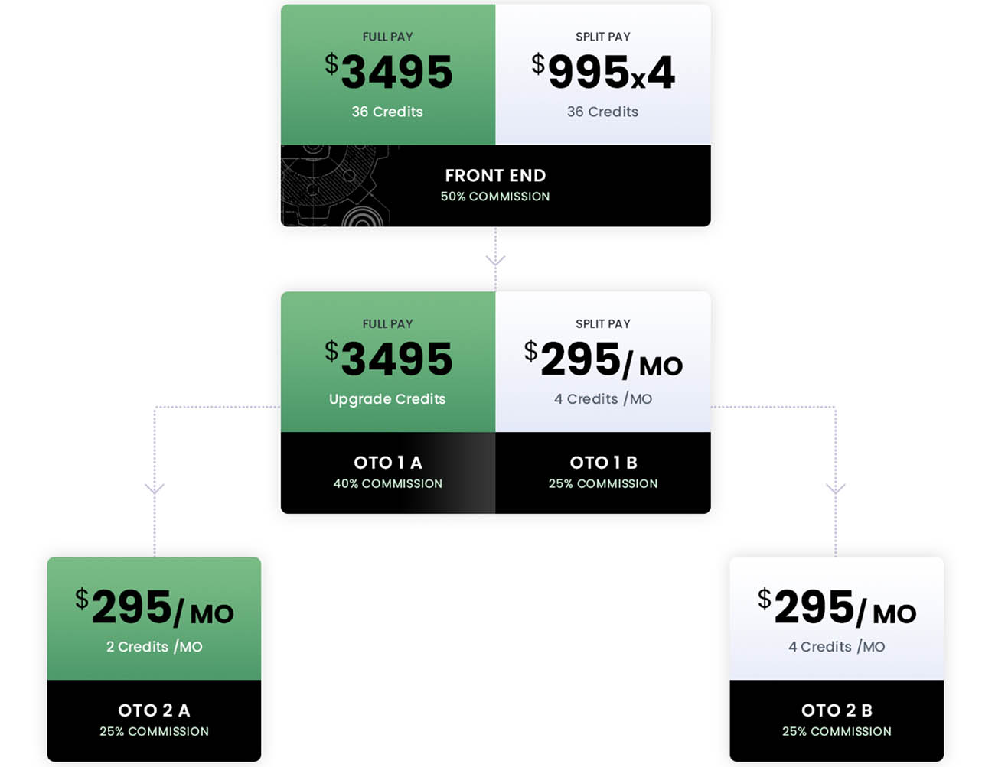This screenshot has height=767, width=995.
Task: Choose the $3495 Upgrade Credits panel
Action: pyautogui.click(x=388, y=362)
